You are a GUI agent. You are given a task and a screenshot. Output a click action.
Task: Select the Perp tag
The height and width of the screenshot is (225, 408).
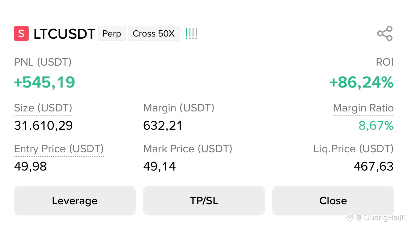pos(112,33)
